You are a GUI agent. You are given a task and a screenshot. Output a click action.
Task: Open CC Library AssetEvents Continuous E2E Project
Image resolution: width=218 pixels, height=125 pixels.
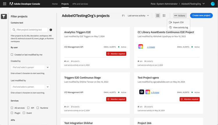[x=166, y=32]
